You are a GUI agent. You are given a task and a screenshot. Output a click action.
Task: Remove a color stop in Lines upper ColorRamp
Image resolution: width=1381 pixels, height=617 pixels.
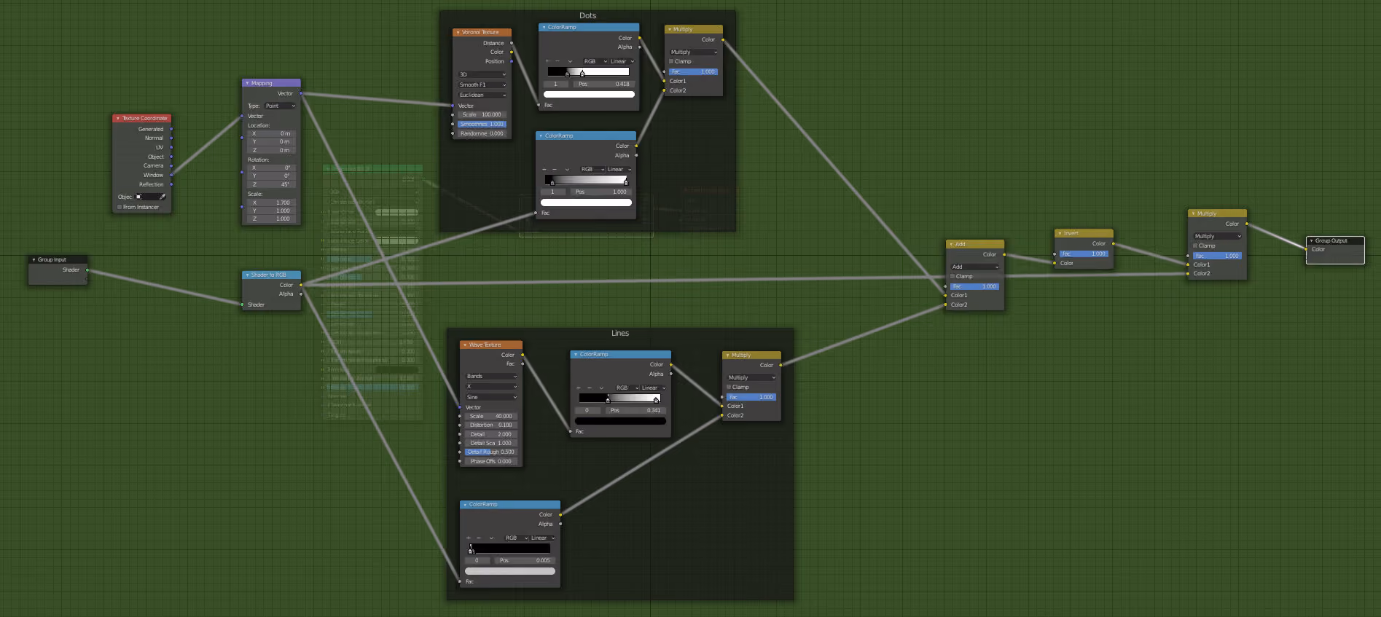[589, 388]
